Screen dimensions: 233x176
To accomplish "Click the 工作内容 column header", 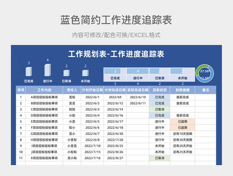I will 44,90.
